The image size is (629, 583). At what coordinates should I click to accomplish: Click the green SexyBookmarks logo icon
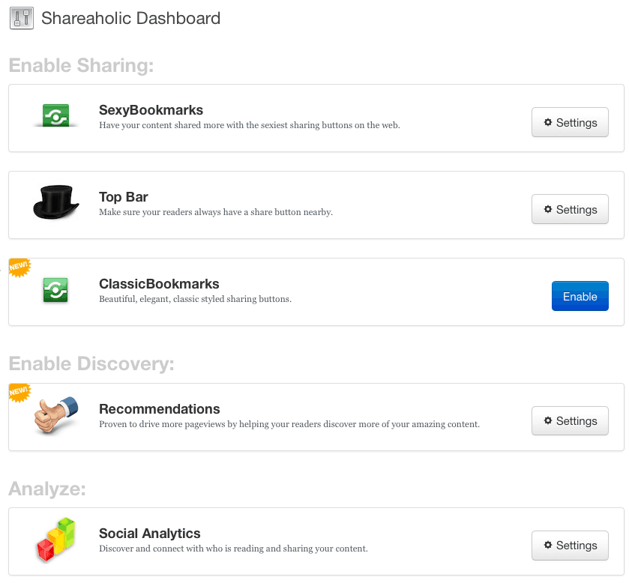(x=55, y=115)
